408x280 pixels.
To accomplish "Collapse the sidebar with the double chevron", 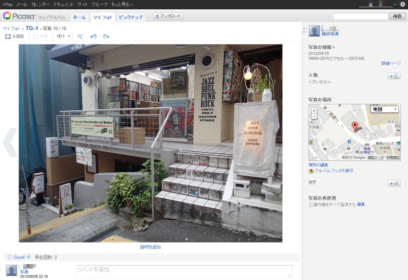I will point(304,29).
